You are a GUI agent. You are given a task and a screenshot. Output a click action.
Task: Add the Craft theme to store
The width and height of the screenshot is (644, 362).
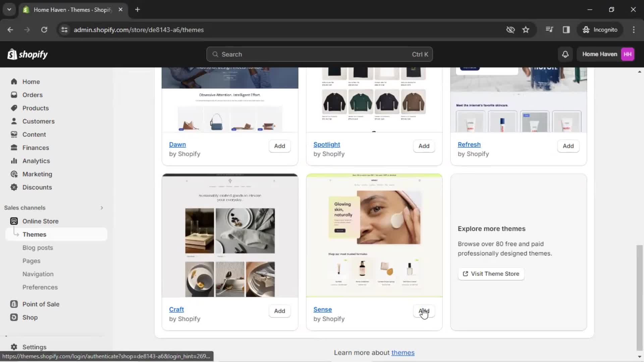click(279, 311)
